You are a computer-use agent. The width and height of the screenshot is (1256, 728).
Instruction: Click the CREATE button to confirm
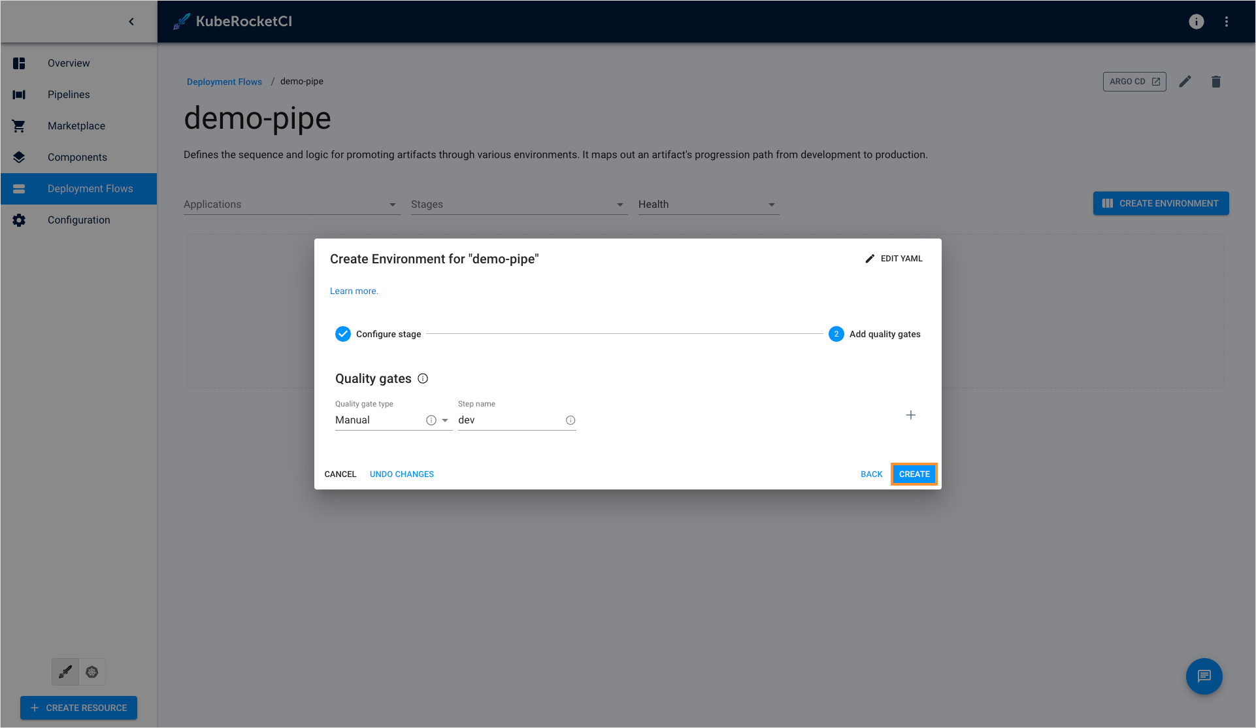(x=914, y=474)
